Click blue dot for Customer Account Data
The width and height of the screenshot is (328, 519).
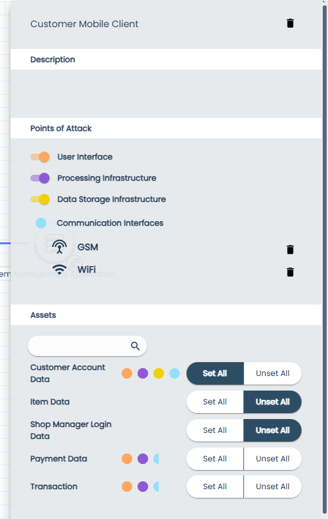(x=175, y=373)
